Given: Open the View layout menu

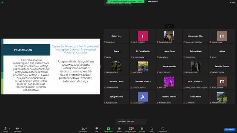Looking at the screenshot, I should [233, 3].
